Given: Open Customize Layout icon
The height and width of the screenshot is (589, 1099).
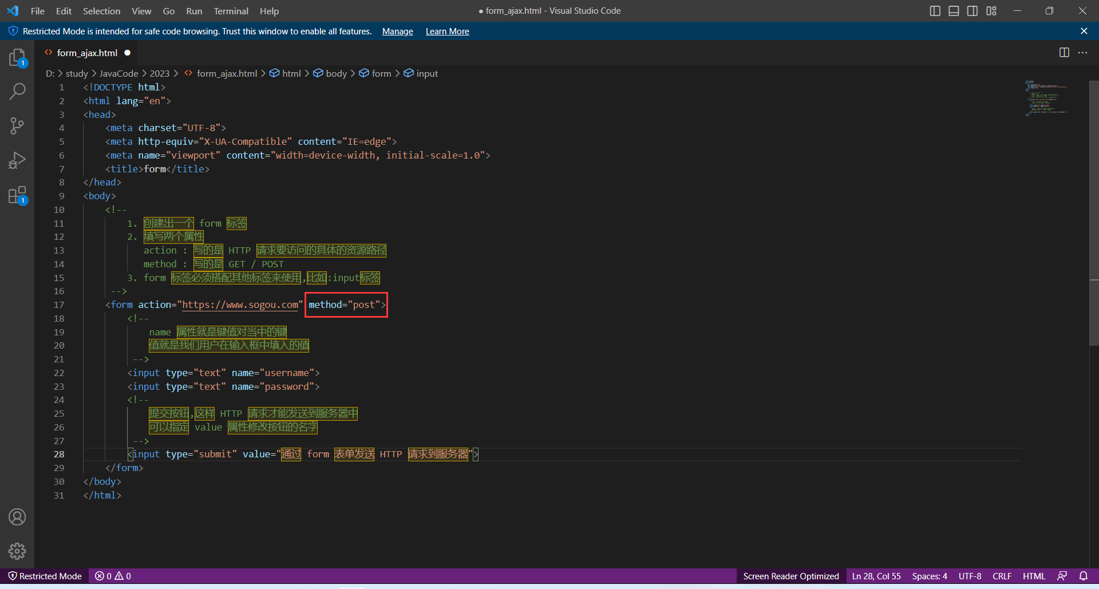Looking at the screenshot, I should tap(991, 11).
